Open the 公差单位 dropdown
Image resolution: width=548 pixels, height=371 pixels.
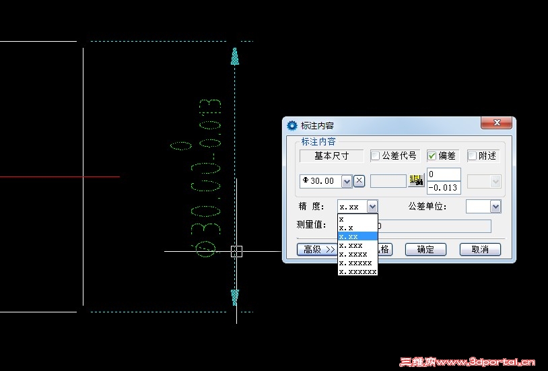[x=495, y=207]
